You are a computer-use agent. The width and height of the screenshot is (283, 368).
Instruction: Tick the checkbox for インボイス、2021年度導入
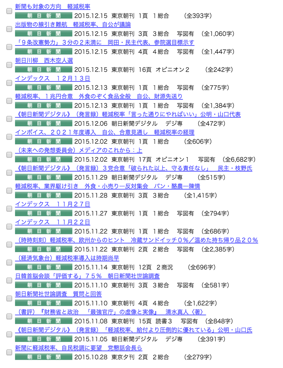tap(9, 136)
